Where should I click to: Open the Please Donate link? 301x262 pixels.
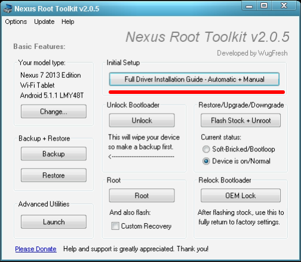click(x=36, y=249)
